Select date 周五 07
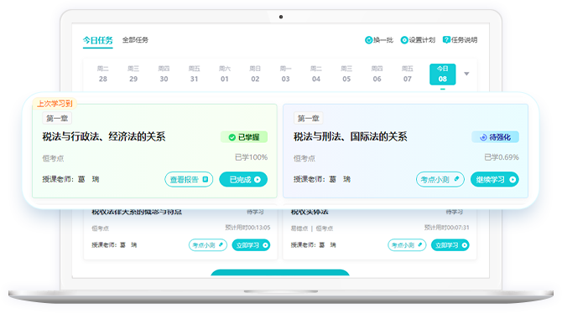 [408, 74]
